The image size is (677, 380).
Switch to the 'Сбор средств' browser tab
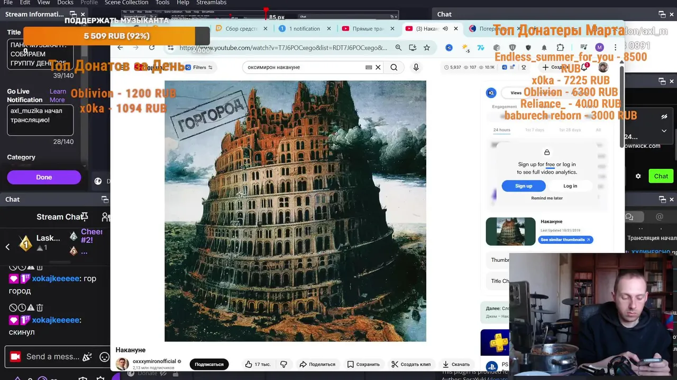[242, 28]
